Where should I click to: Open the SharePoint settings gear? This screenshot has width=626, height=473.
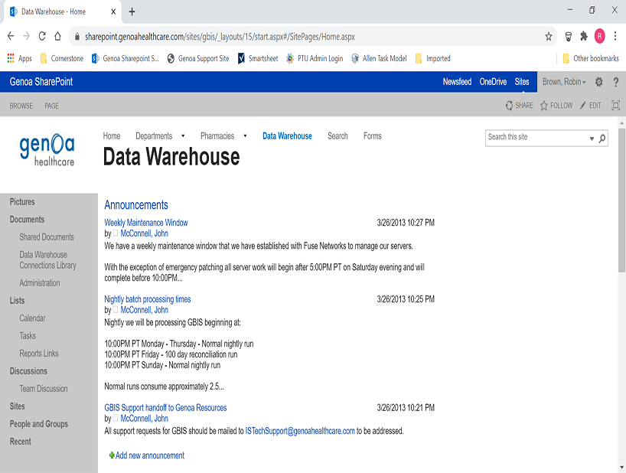[x=599, y=82]
